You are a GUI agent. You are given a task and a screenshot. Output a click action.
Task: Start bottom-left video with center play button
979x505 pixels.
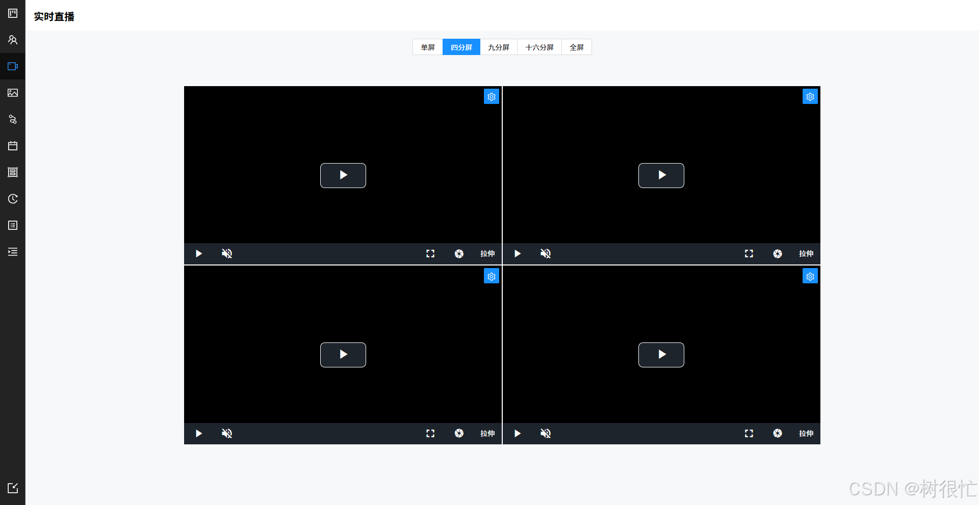[x=343, y=355]
